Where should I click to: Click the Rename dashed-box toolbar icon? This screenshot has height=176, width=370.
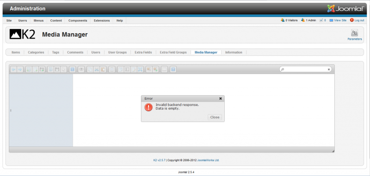tap(127, 69)
